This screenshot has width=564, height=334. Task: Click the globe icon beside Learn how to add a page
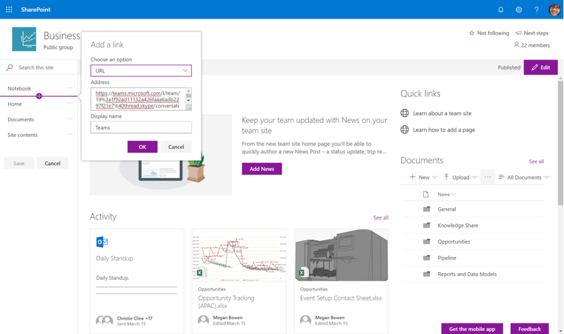click(x=405, y=129)
